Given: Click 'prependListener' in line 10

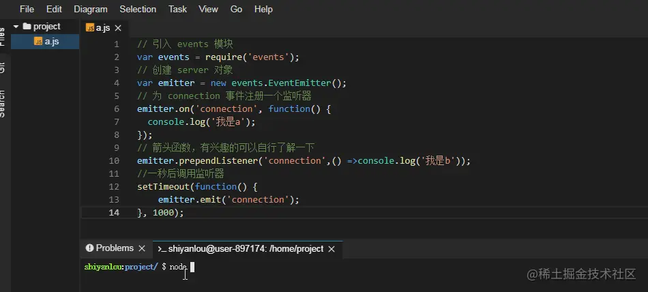Looking at the screenshot, I should (x=219, y=161).
